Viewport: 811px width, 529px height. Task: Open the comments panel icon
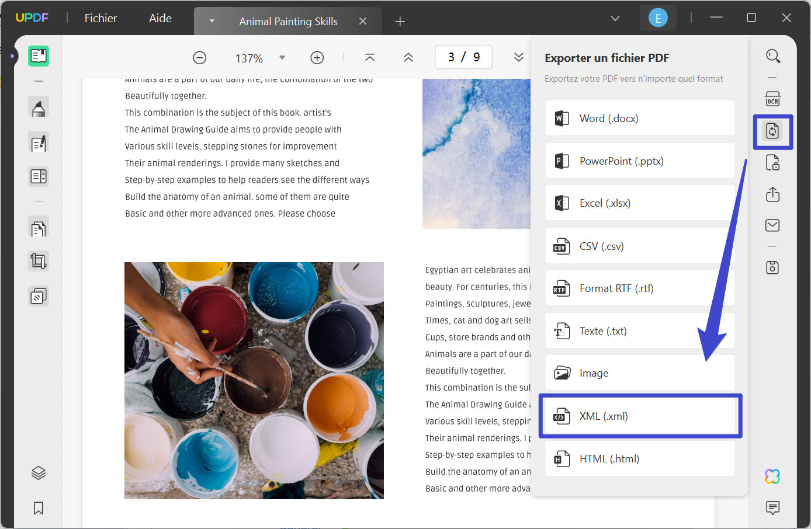coord(772,507)
